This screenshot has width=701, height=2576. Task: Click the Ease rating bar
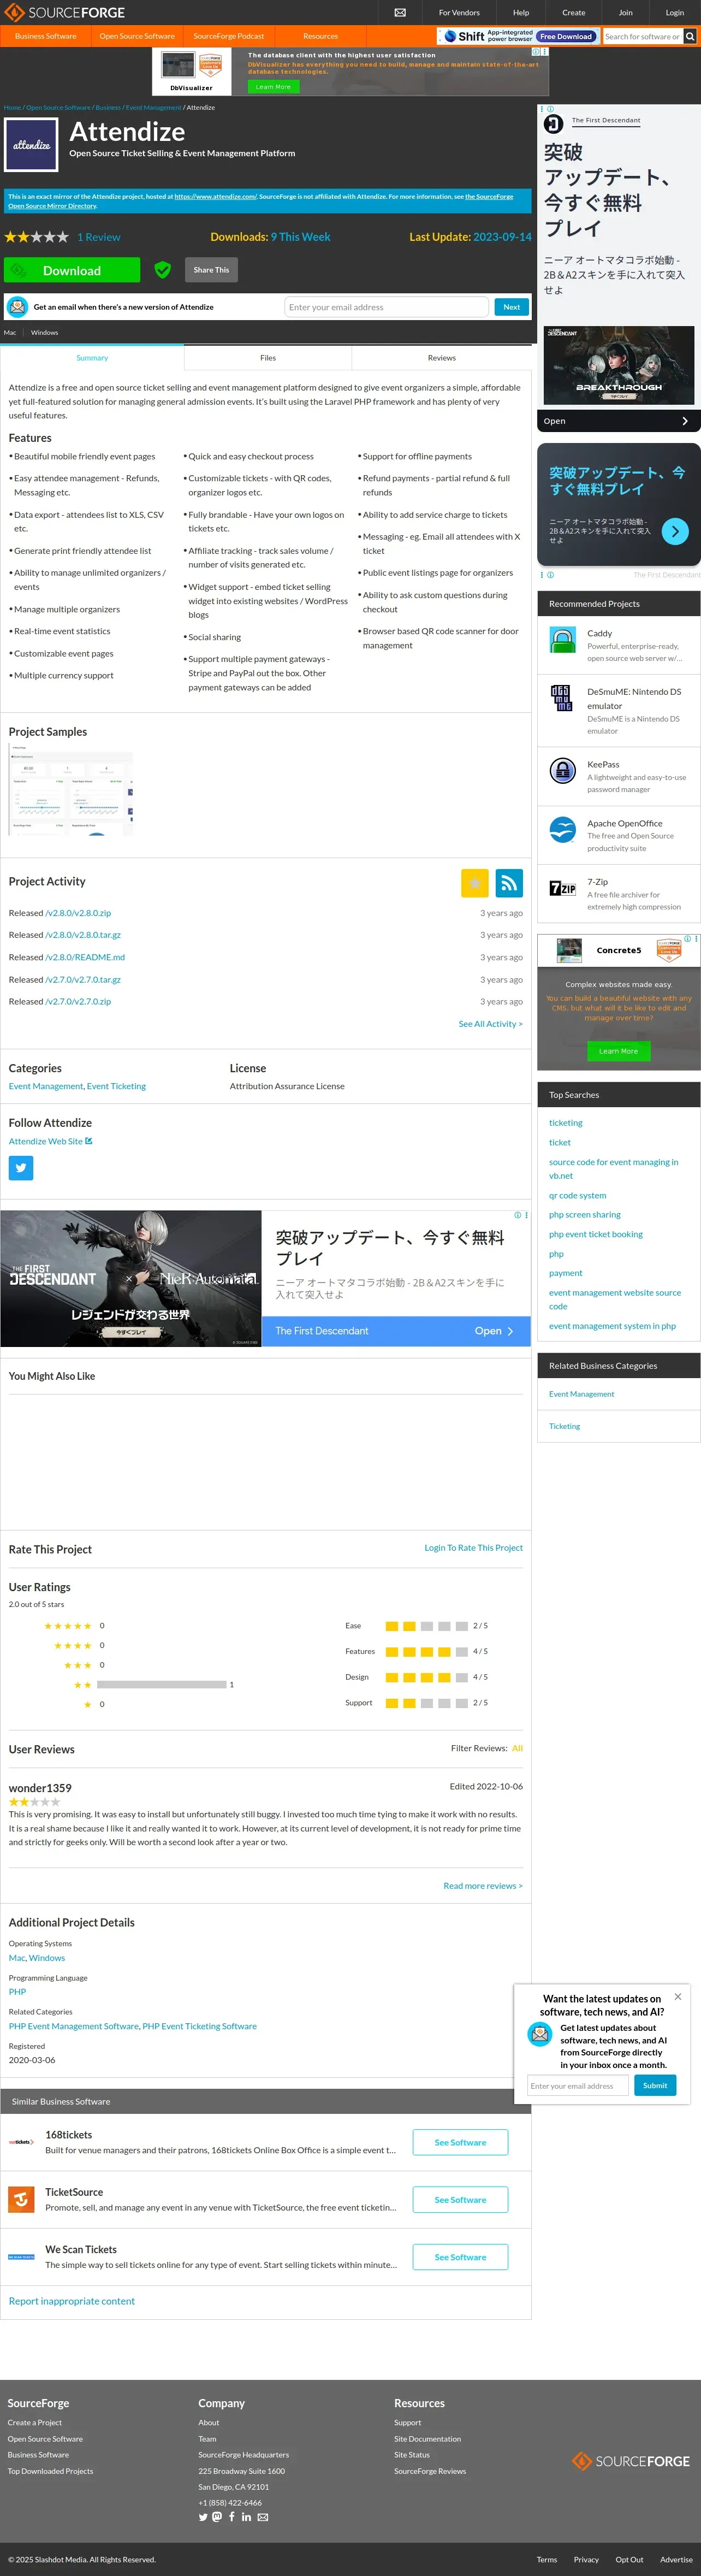point(427,1626)
